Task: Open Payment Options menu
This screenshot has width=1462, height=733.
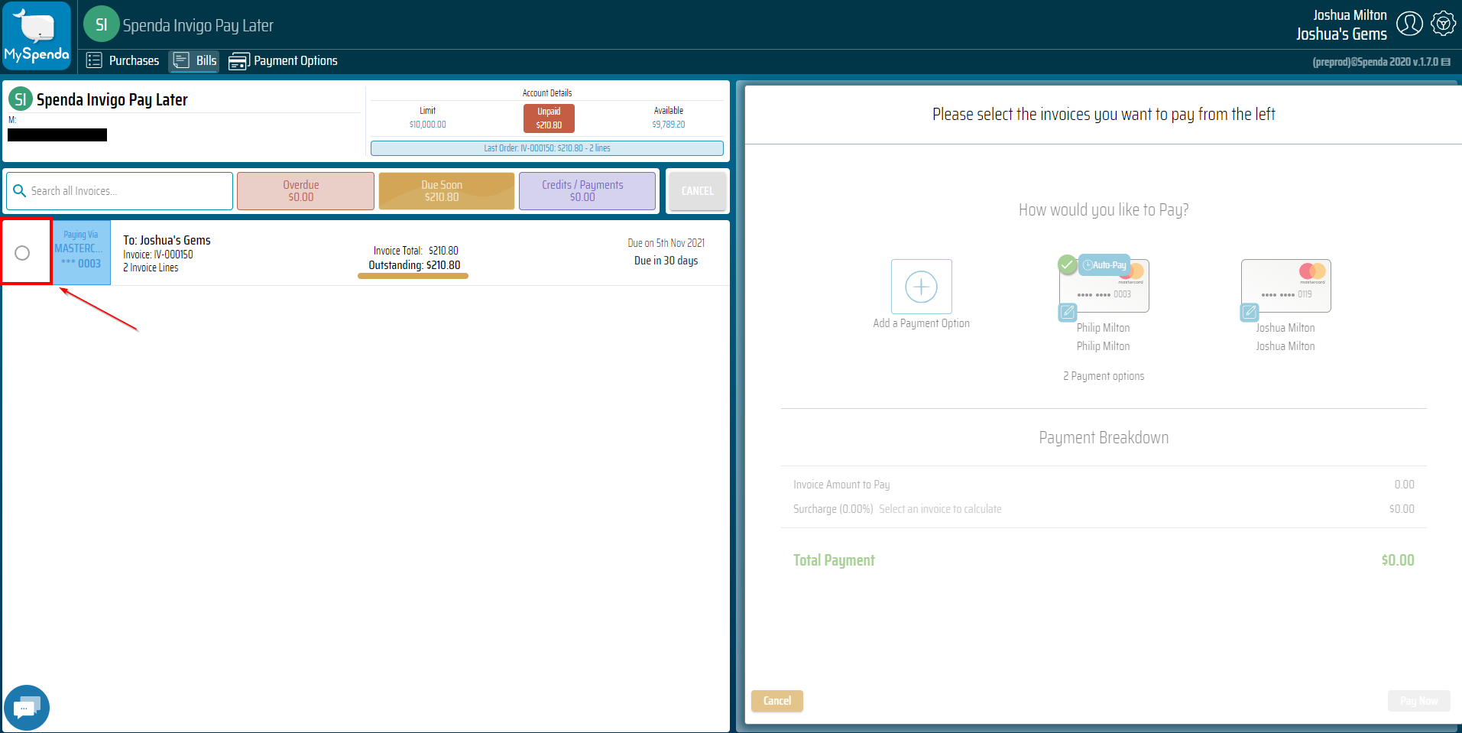Action: point(284,60)
